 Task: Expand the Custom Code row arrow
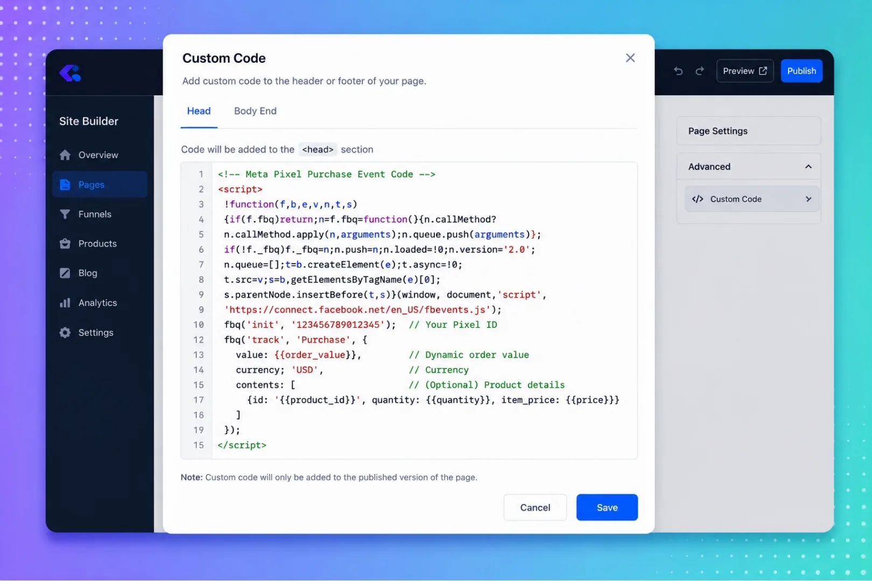808,199
